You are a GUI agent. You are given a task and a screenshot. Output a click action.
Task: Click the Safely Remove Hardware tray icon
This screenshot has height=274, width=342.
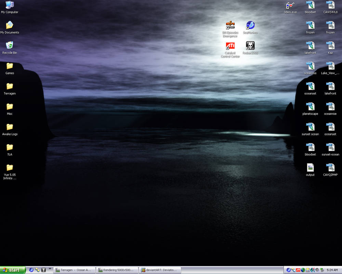pyautogui.click(x=322, y=270)
